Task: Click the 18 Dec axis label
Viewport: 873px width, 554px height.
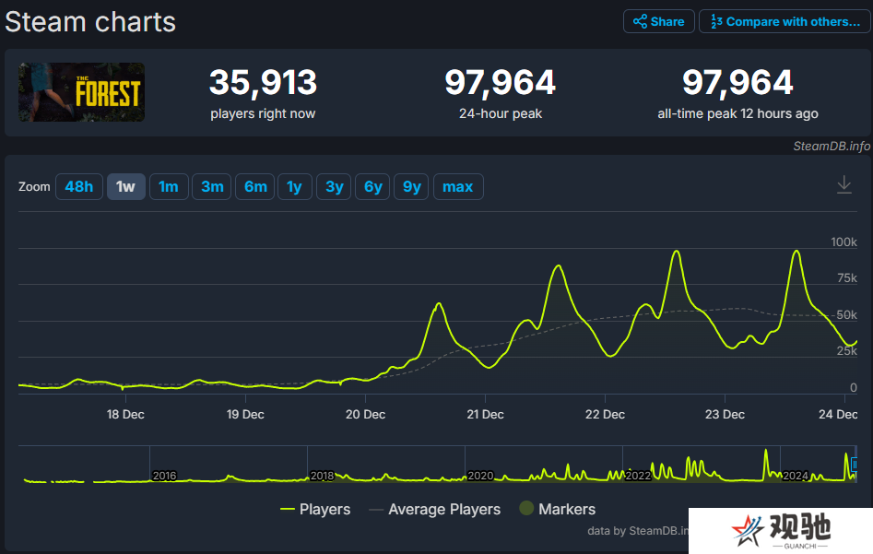Action: (125, 414)
